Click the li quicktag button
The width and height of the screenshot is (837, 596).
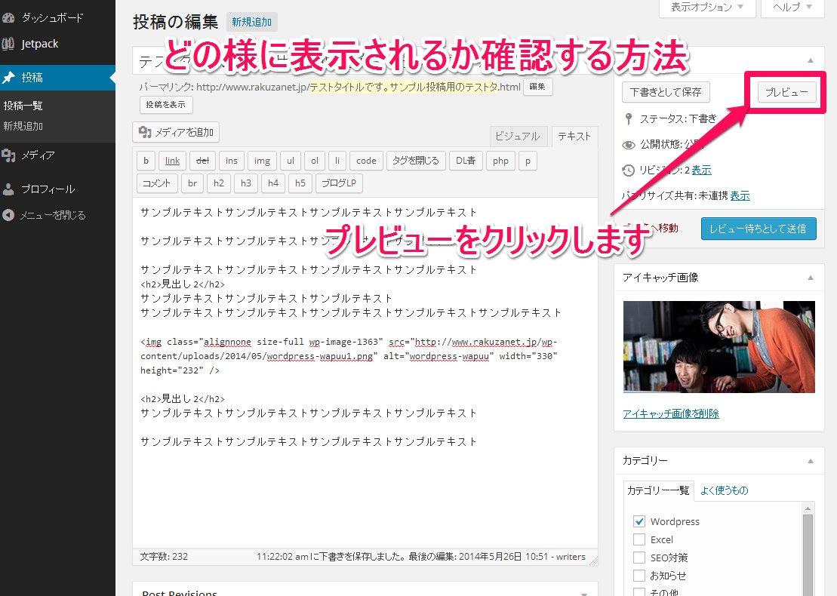pos(337,161)
